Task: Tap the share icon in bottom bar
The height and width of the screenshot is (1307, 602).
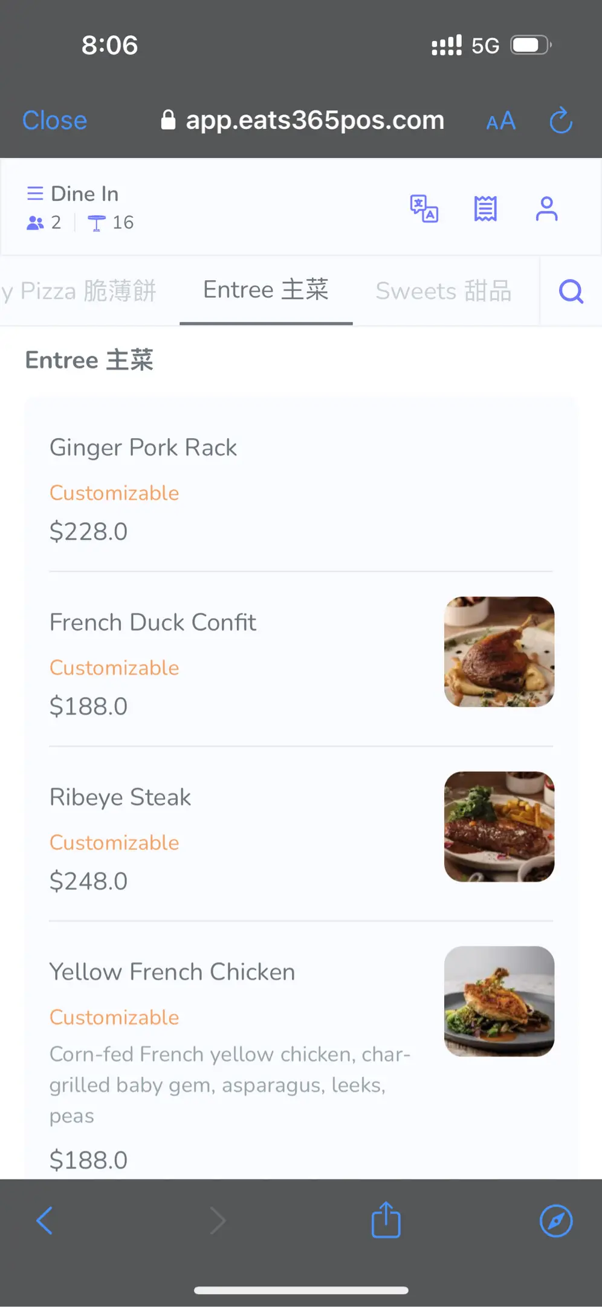Action: coord(386,1220)
